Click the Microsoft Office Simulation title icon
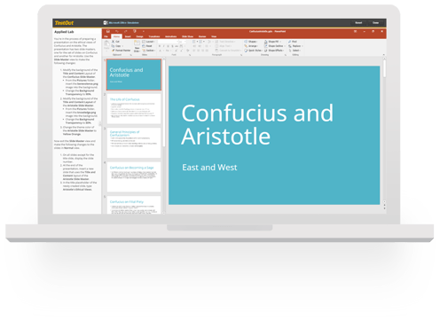This screenshot has width=440, height=321. (106, 23)
